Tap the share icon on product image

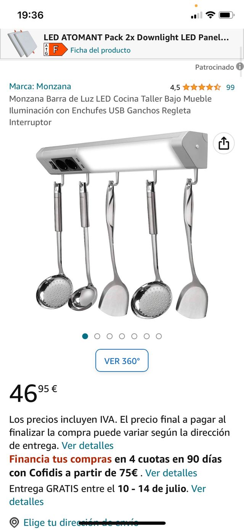(224, 144)
